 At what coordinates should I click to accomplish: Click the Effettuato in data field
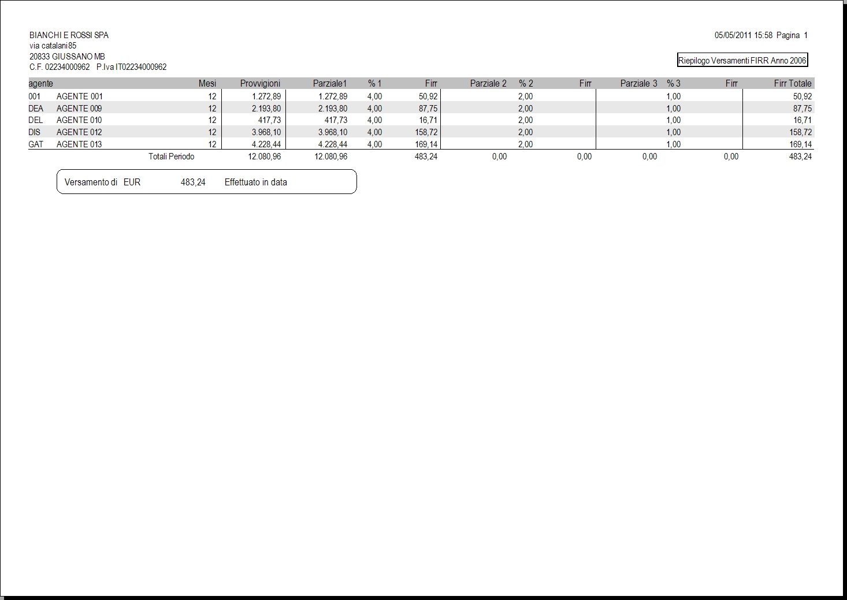256,182
